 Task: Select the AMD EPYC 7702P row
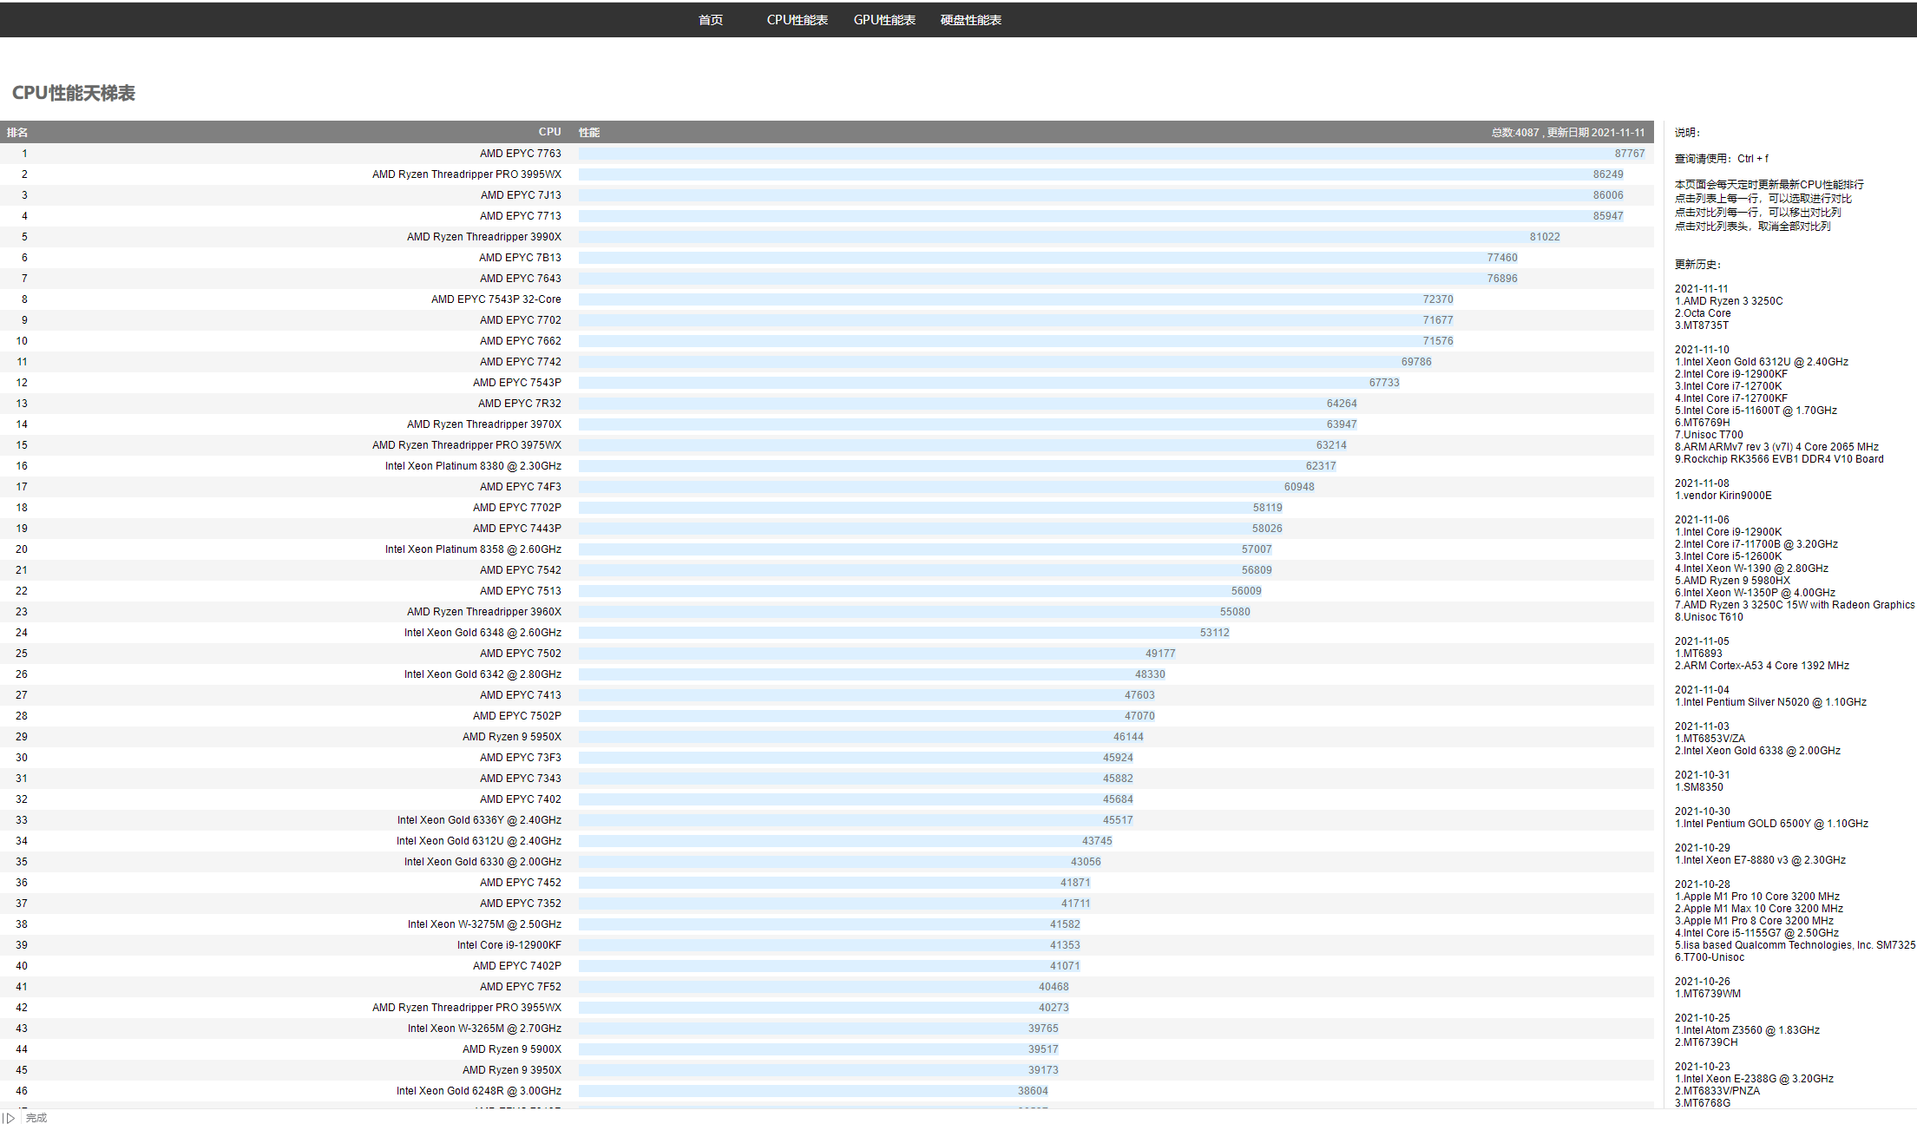click(827, 508)
